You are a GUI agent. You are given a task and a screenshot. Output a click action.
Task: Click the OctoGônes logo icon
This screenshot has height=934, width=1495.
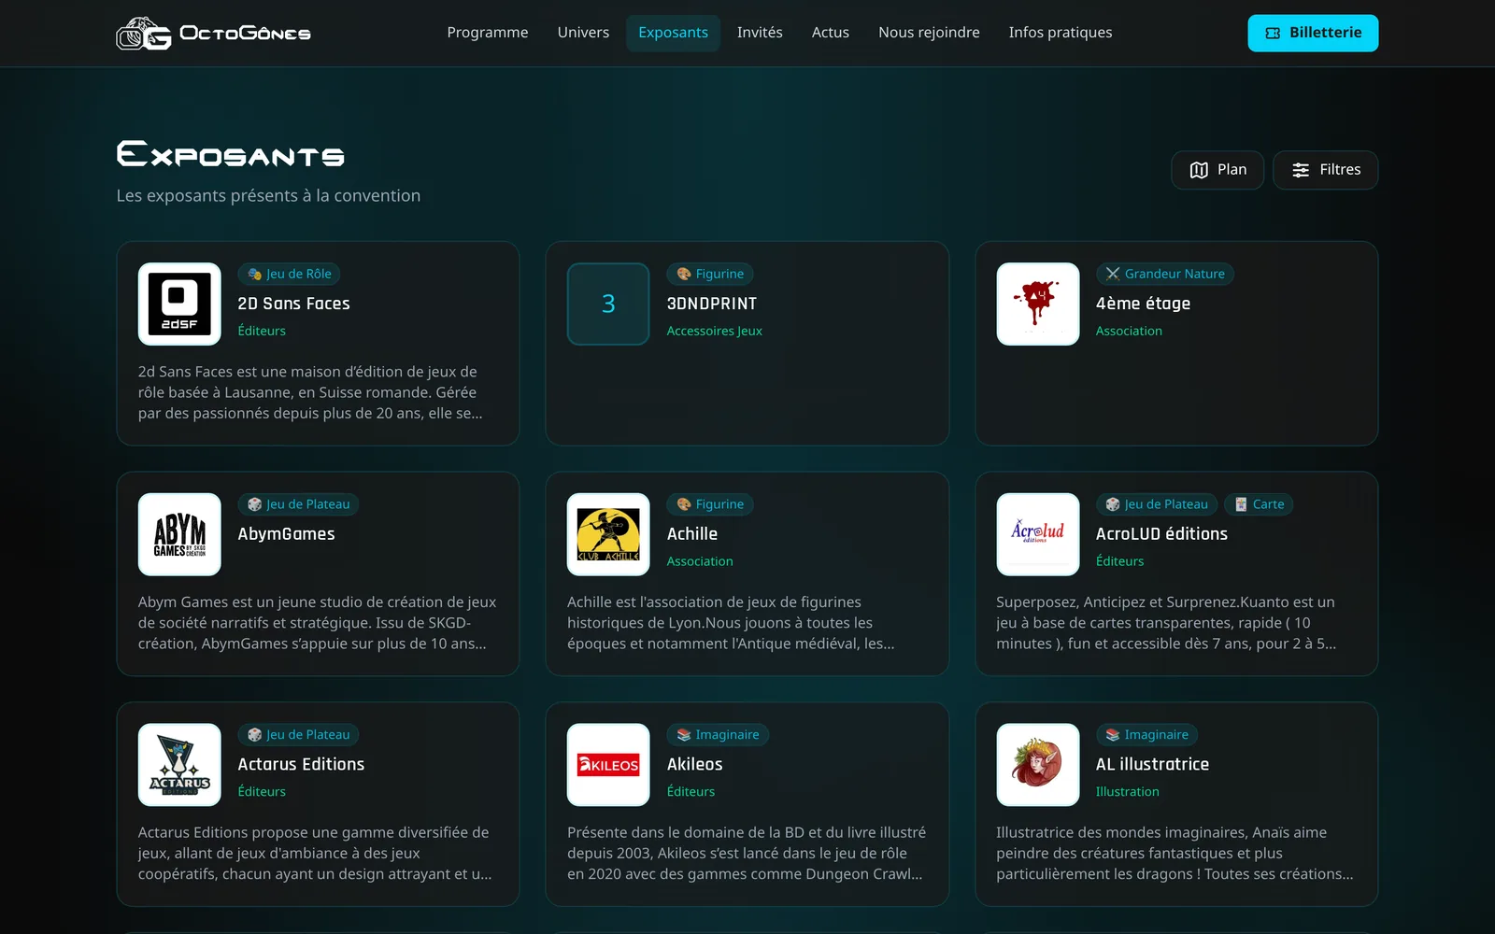tap(143, 34)
